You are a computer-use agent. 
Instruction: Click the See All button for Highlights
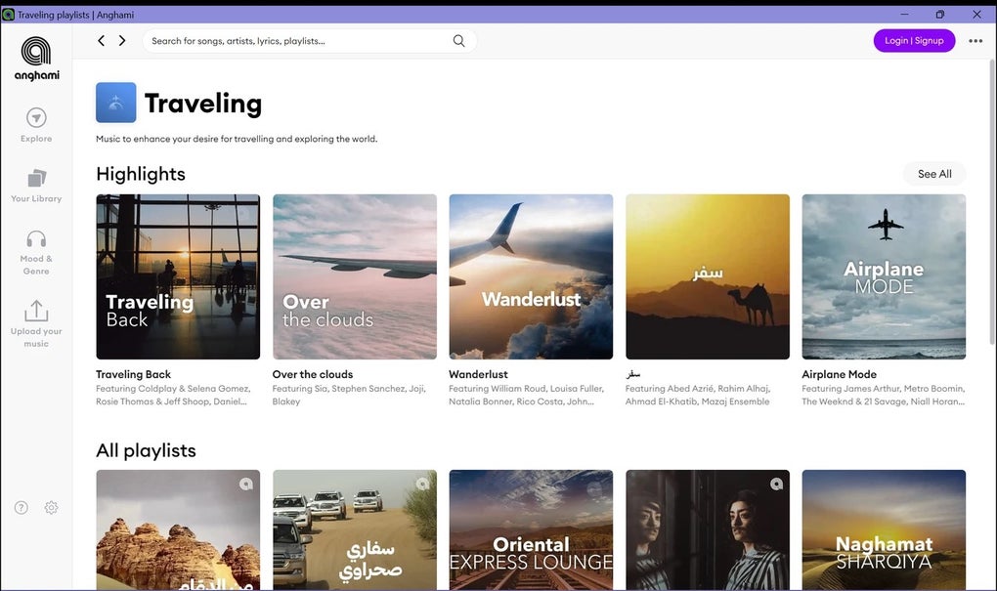pos(933,173)
